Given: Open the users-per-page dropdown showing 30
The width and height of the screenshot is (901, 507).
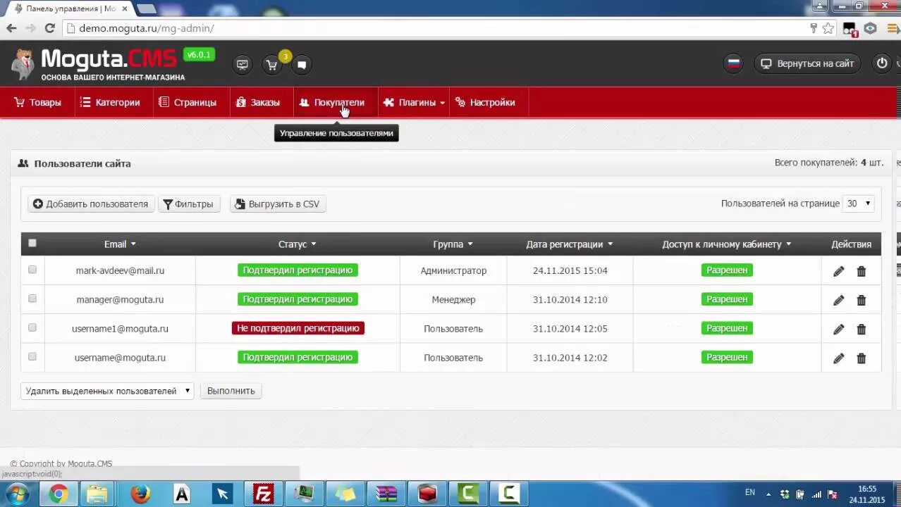Looking at the screenshot, I should [859, 204].
